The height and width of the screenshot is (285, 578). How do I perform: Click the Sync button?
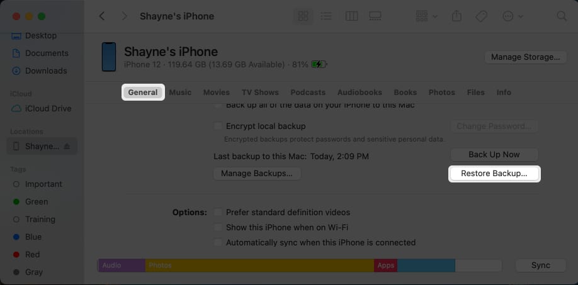point(540,265)
